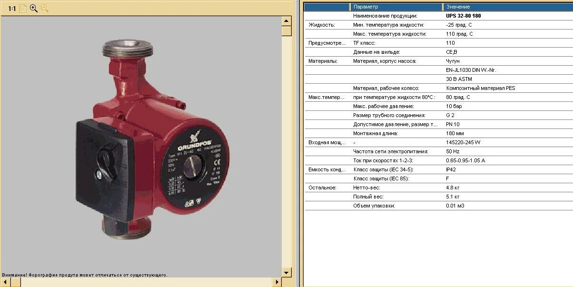Set image zoom to 1:1

12,9
